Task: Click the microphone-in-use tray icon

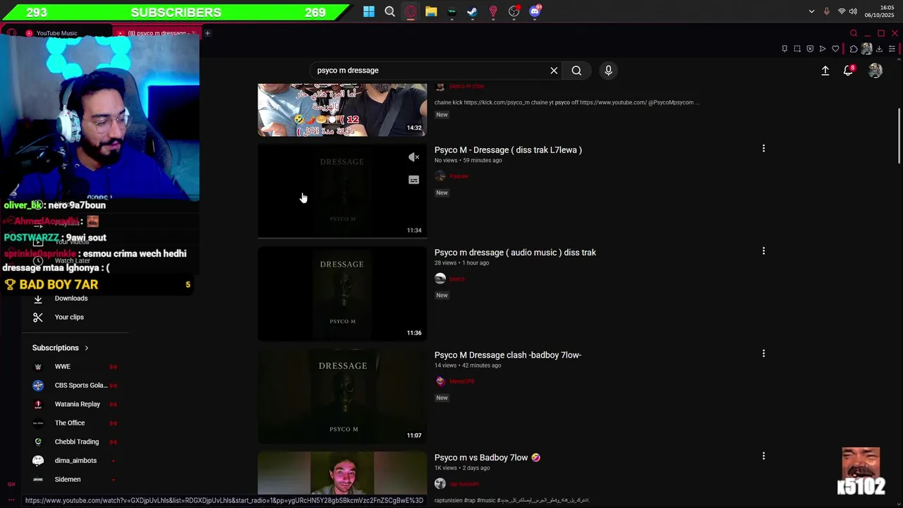Action: pos(826,11)
